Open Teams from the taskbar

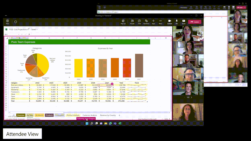(x=115, y=123)
